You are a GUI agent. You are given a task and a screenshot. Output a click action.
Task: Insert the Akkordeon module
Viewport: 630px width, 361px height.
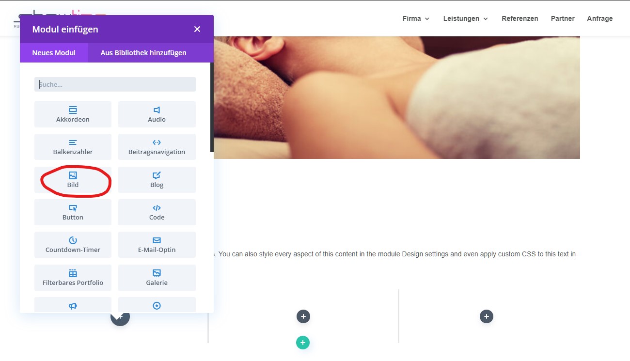[x=73, y=114]
